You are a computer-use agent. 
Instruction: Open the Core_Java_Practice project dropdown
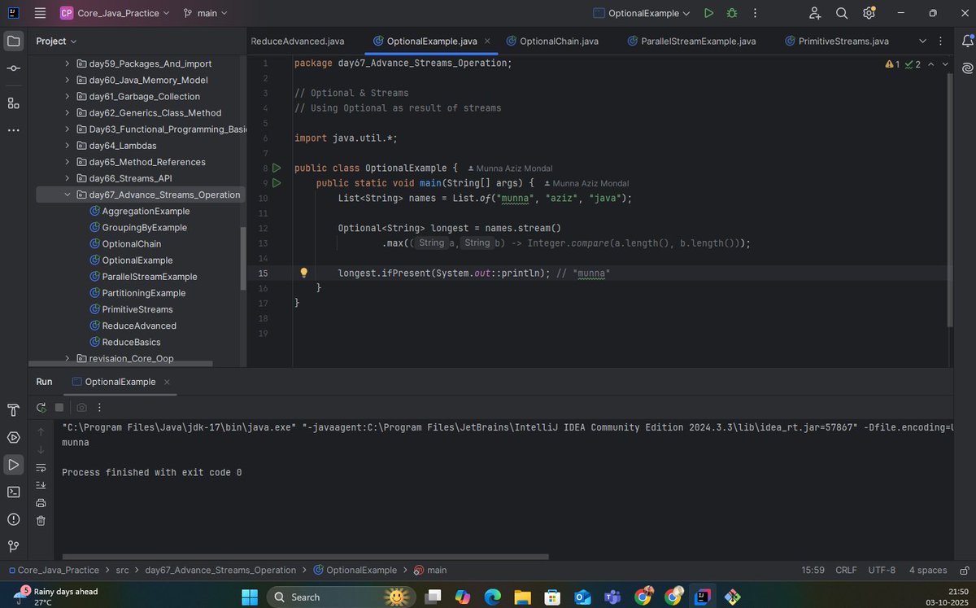[115, 13]
